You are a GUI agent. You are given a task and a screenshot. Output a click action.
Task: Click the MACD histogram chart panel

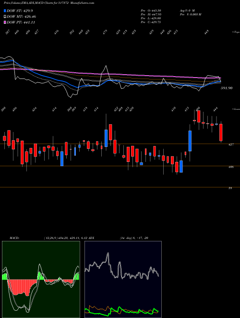41,279
